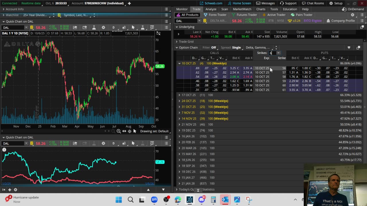Screen dimensions: 367x206
Task: Open the Zoom app from the taskbar
Action: pos(154,199)
